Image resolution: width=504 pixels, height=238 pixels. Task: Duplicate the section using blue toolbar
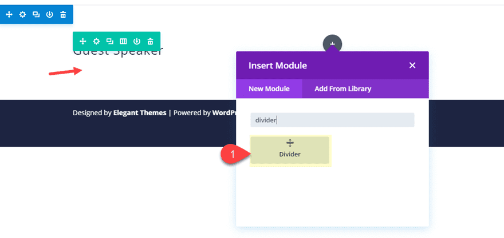tap(36, 14)
